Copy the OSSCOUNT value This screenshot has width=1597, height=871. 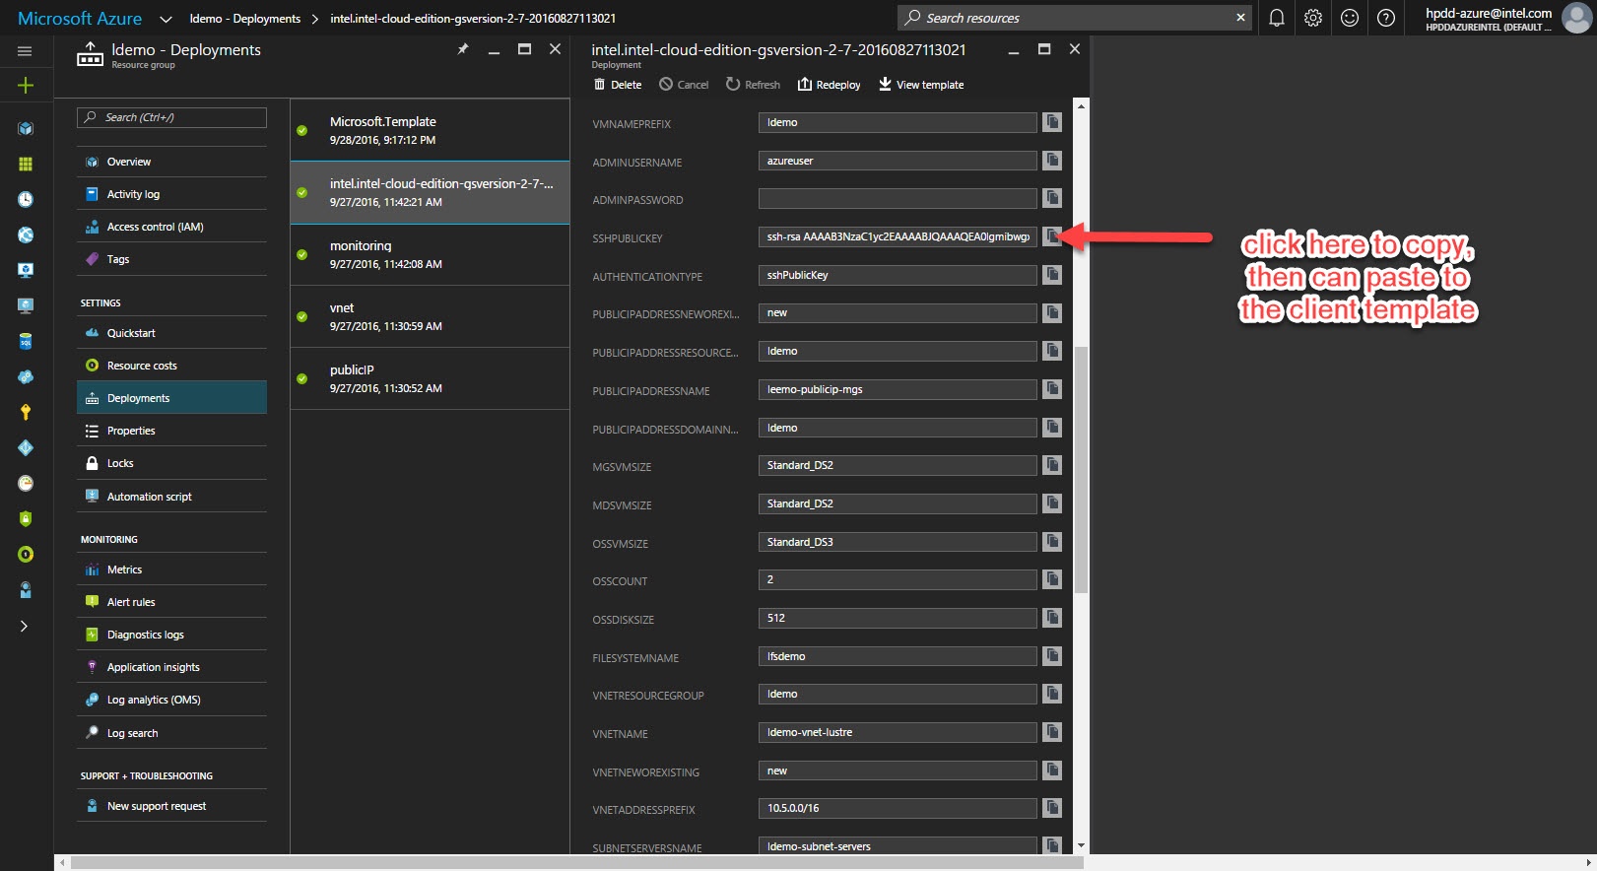1052,579
